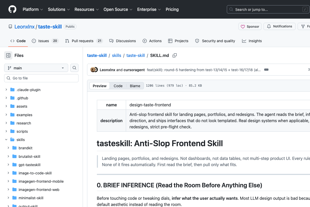Open the taste-skill repository link in header

pos(50,27)
